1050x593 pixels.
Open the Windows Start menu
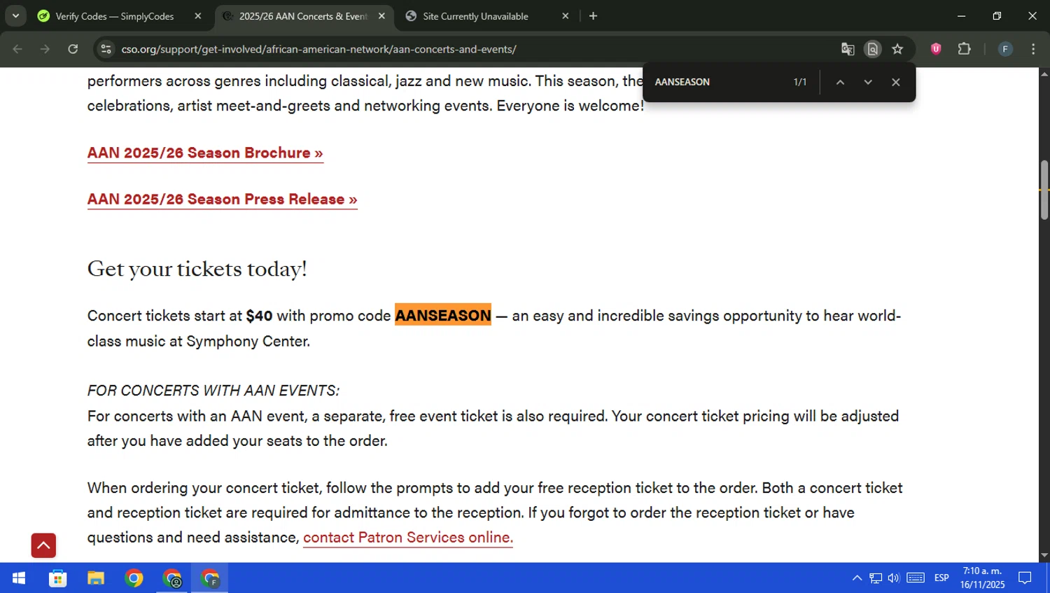click(19, 578)
